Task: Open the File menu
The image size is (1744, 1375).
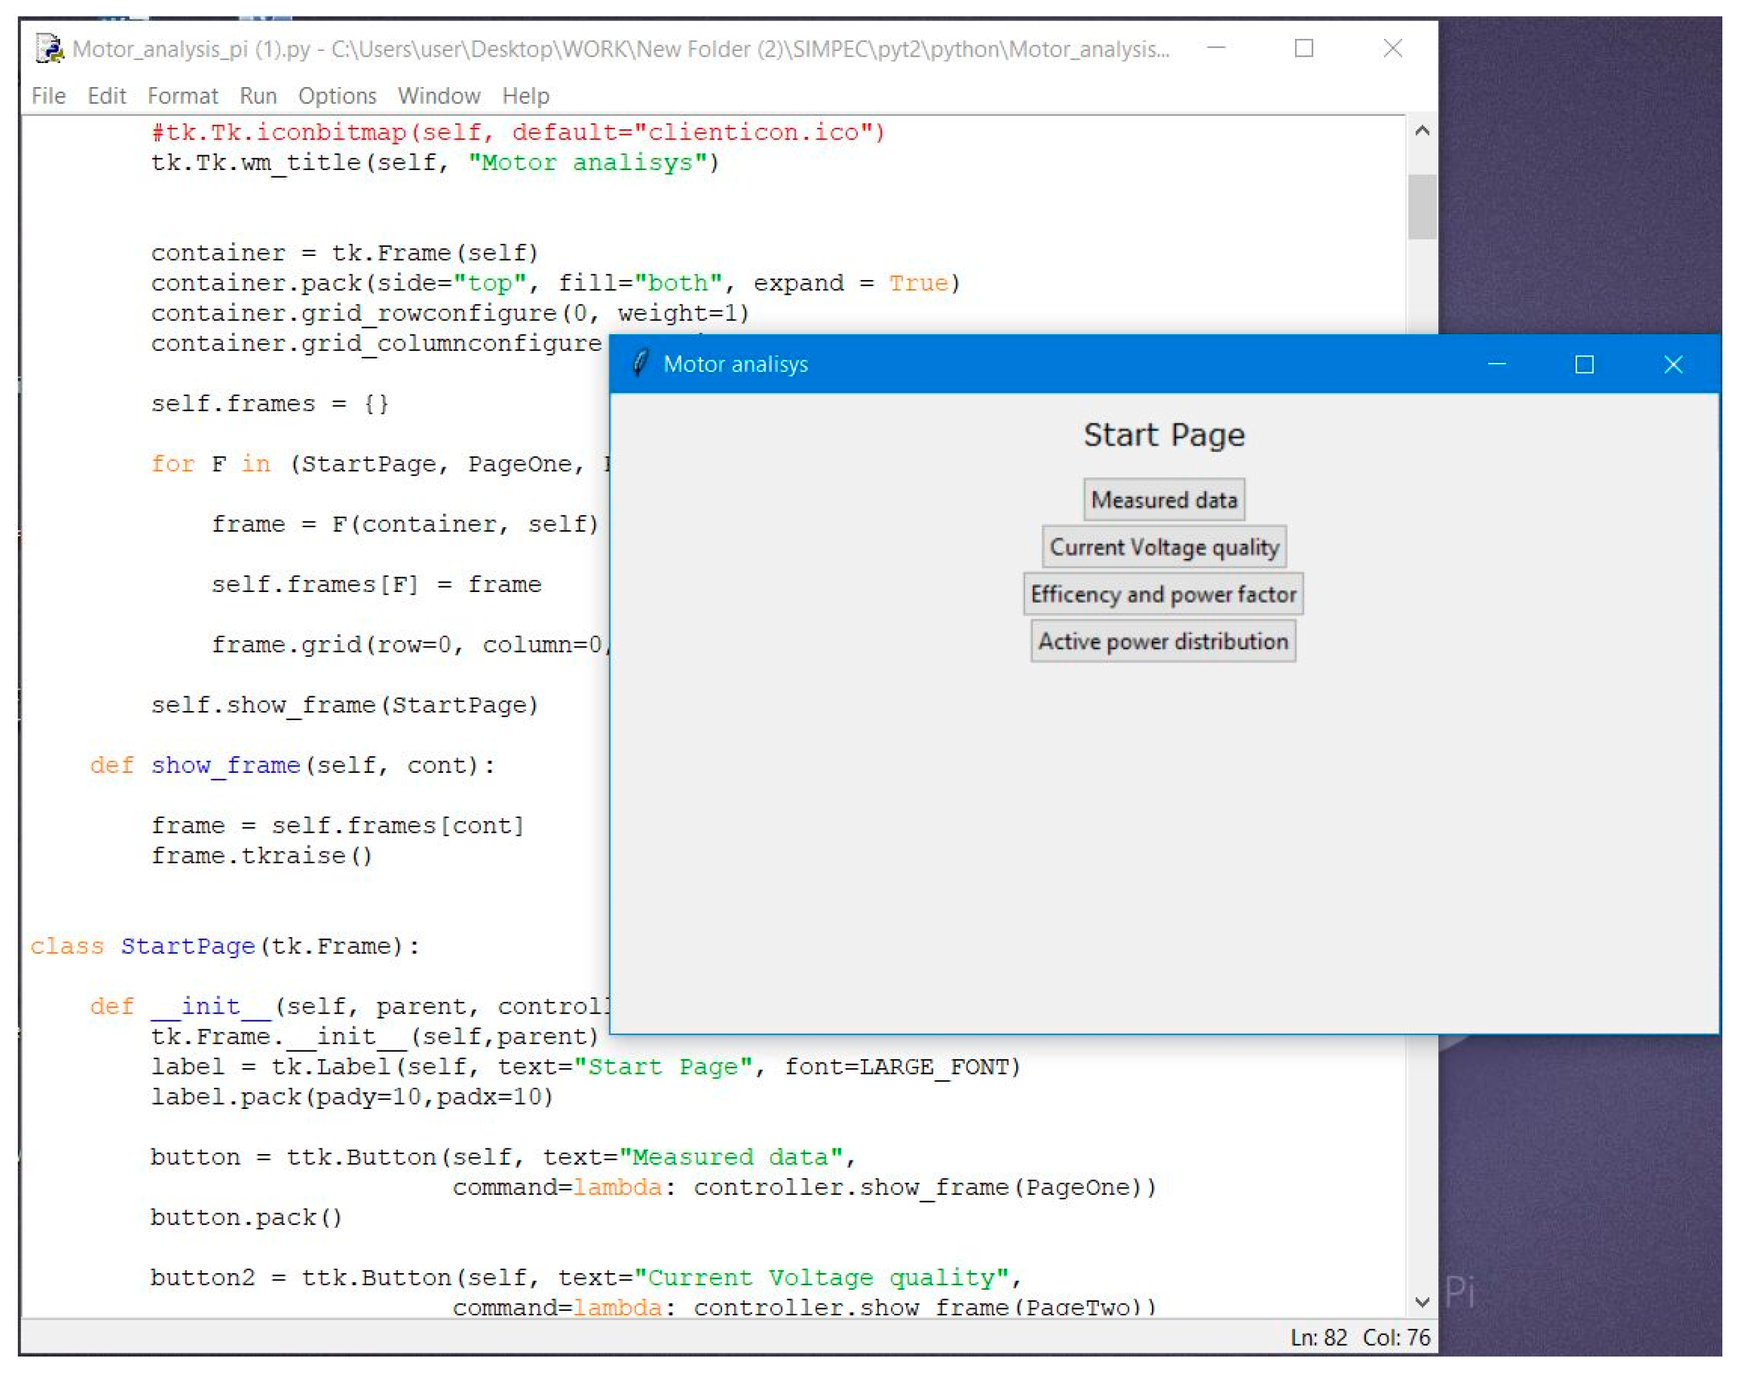Action: (x=48, y=95)
